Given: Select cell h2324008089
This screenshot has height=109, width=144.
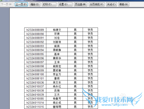Looking at the screenshot, I should (35, 30).
